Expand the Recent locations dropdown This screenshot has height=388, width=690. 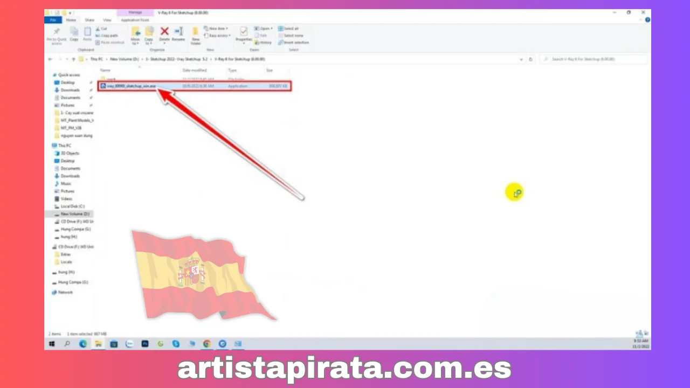[x=66, y=59]
